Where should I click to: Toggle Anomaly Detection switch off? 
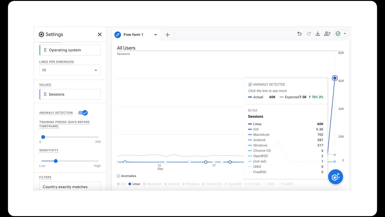(x=83, y=113)
